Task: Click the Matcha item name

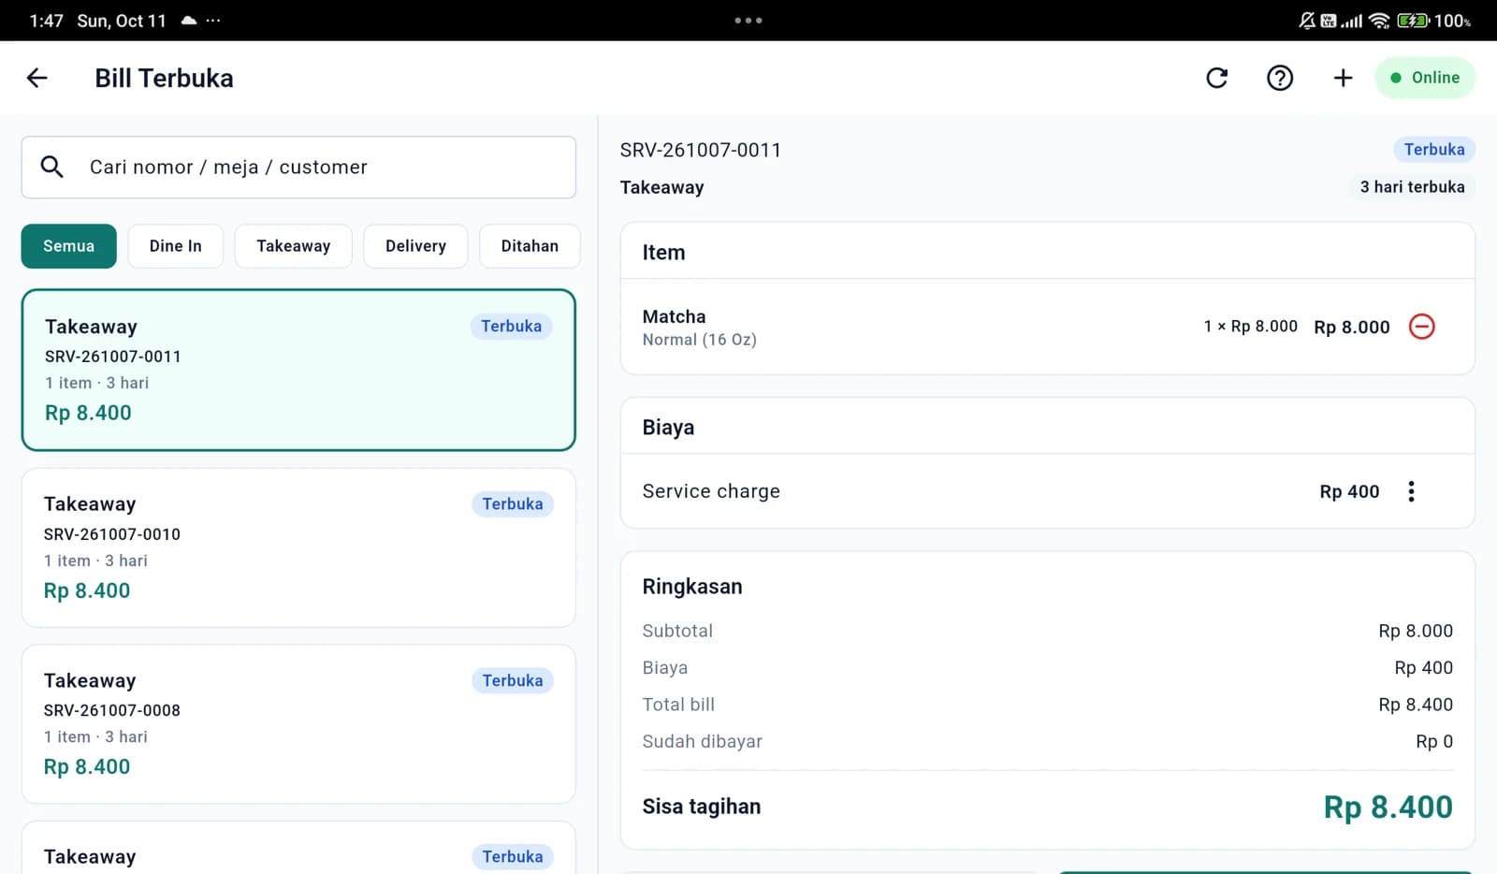Action: (674, 316)
